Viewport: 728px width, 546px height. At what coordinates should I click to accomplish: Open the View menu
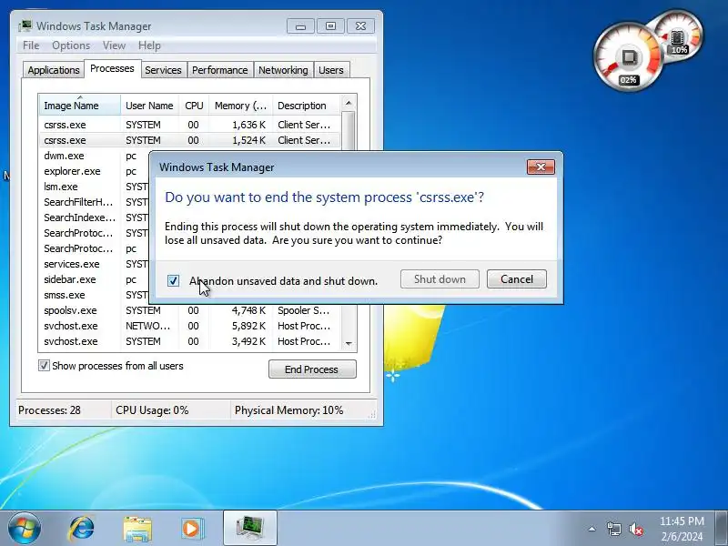point(115,45)
